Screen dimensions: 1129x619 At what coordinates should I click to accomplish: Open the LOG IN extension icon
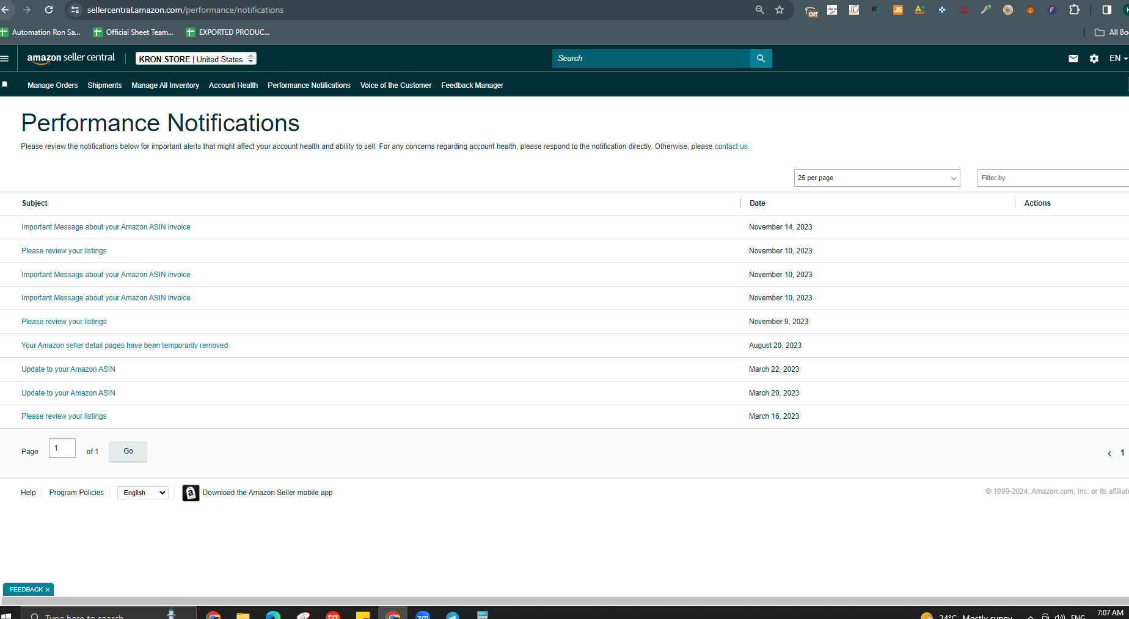click(x=832, y=10)
